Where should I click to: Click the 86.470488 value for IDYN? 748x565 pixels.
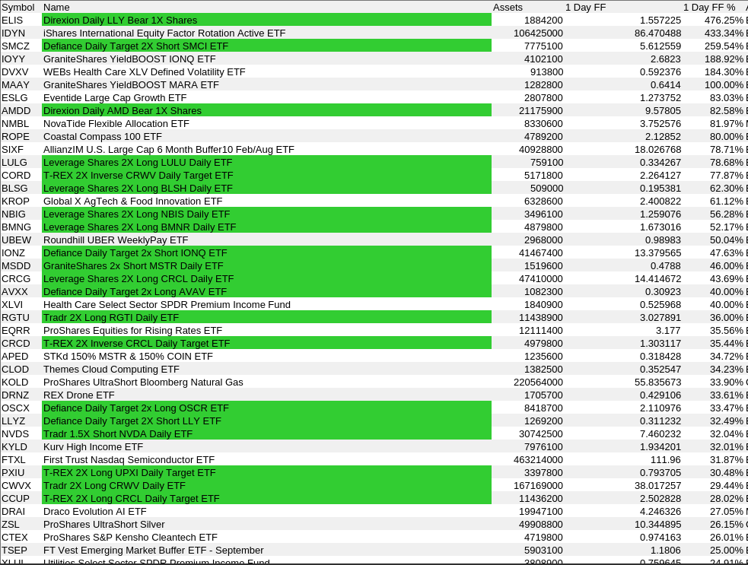(658, 33)
